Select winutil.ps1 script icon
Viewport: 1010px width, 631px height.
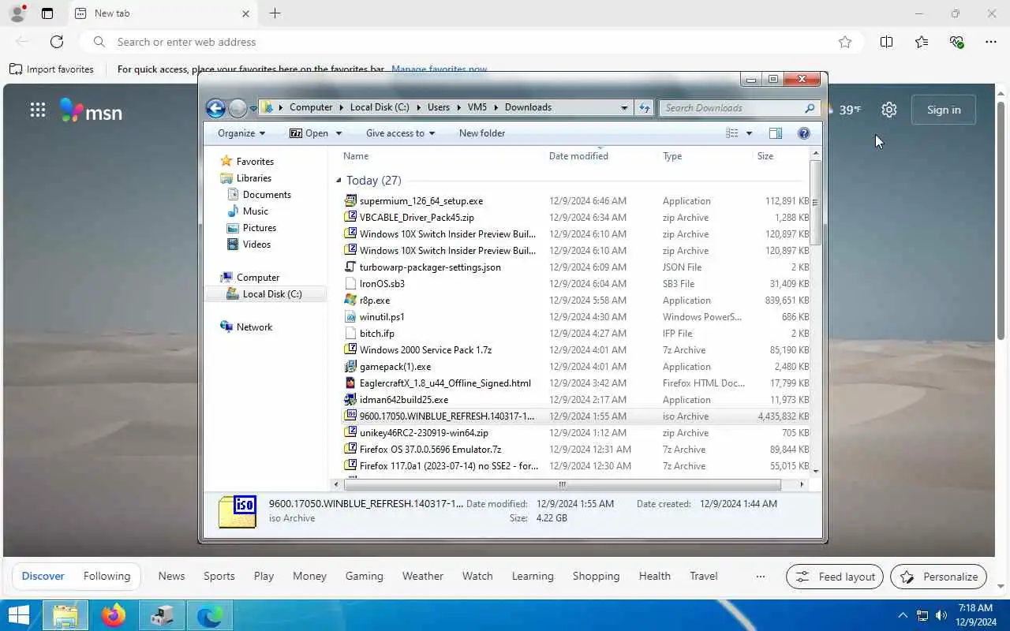[351, 316]
